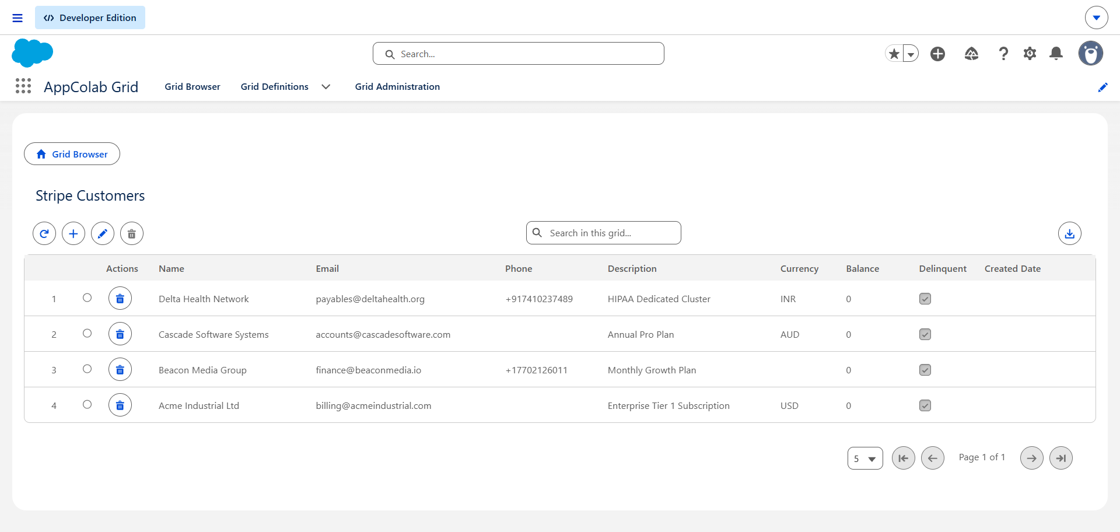Open the Grid Browser tab
The image size is (1120, 532).
tap(192, 87)
